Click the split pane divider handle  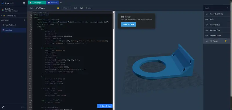(x=115, y=60)
